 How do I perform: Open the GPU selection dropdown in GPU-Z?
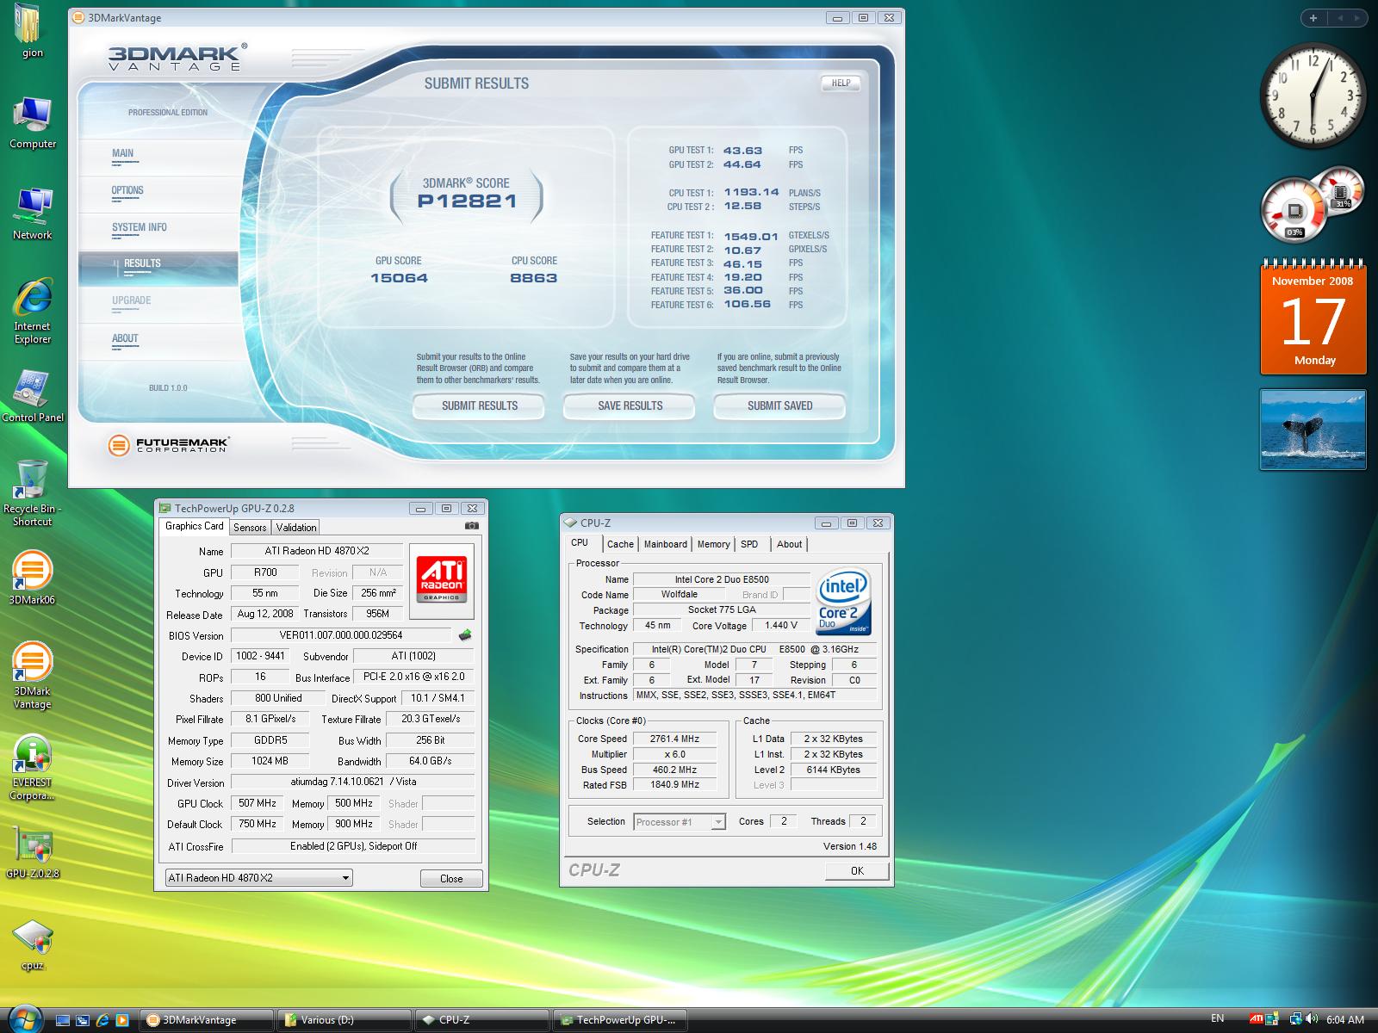click(x=258, y=878)
